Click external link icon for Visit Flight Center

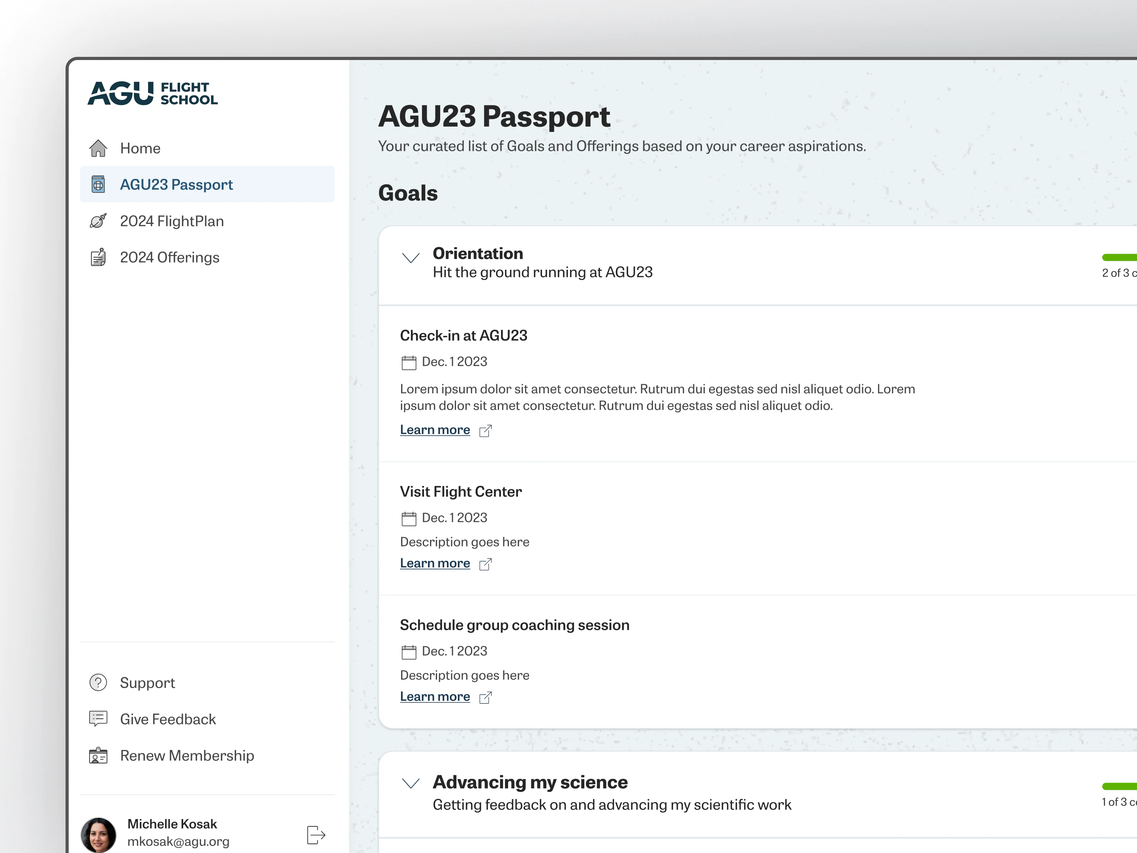(486, 564)
